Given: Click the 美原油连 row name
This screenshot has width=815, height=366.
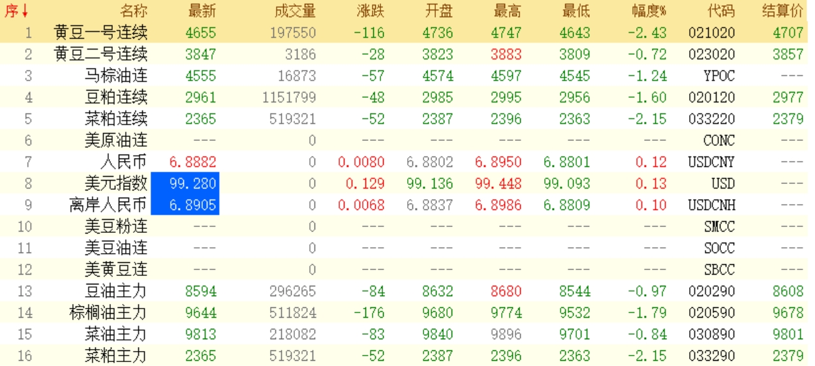Looking at the screenshot, I should 116,140.
